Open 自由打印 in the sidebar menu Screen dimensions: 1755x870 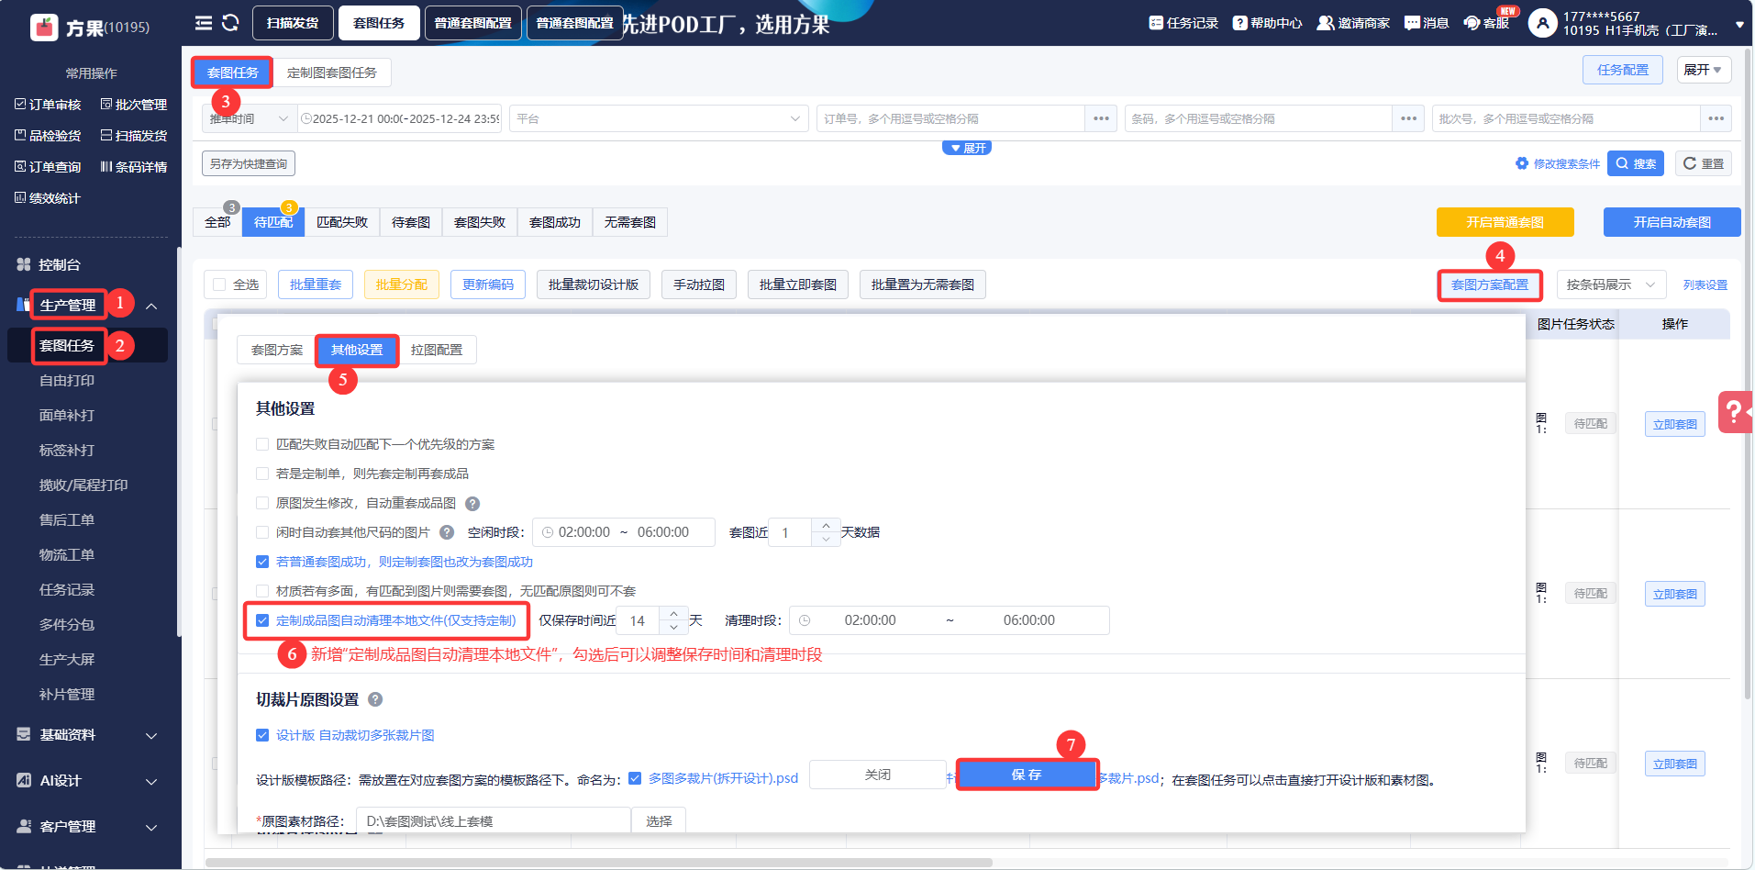[x=67, y=381]
